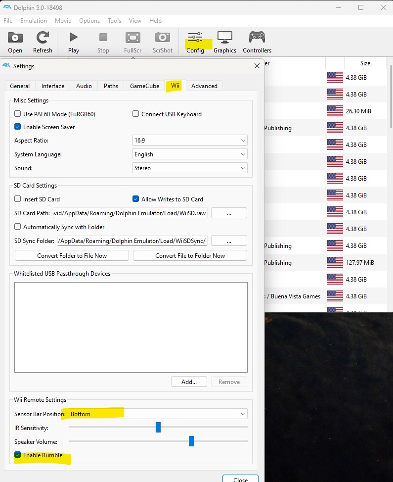
Task: Open the Sound dropdown set to Stereo
Action: click(190, 168)
